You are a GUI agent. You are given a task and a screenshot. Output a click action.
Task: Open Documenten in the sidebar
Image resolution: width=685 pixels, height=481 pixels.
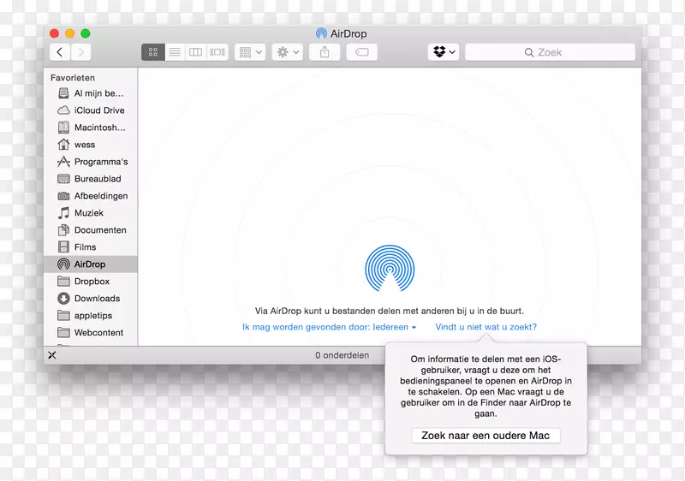tap(91, 230)
